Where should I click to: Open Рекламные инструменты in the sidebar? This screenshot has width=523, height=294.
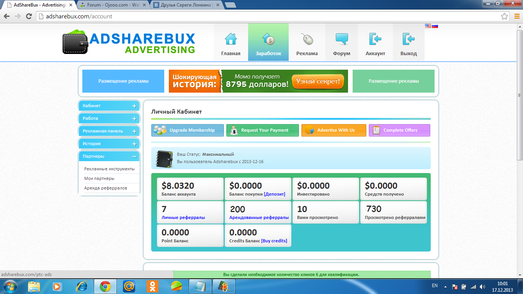coord(110,169)
